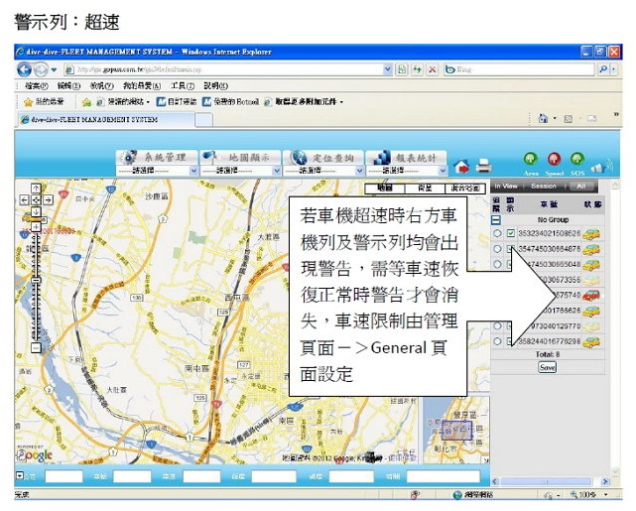This screenshot has height=511, width=636.
Task: Click the green Area alert indicator
Action: pyautogui.click(x=531, y=159)
